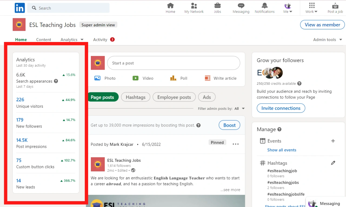Select the Ads filter pill
The image size is (346, 207).
click(207, 97)
